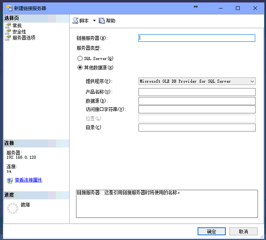The height and width of the screenshot is (240, 266).
Task: Click the server address 192.168.0.120 text
Action: coord(21,158)
